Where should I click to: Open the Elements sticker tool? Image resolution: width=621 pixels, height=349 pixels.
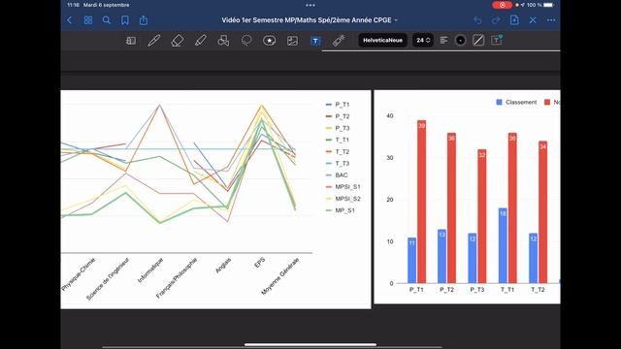[270, 41]
